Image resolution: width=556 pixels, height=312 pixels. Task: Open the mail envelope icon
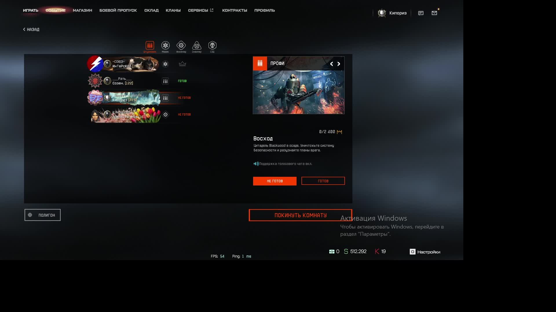[434, 13]
